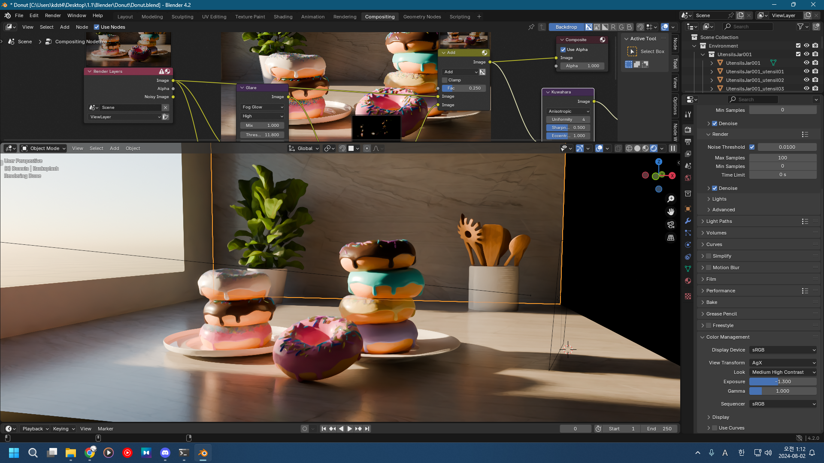The image size is (824, 463).
Task: Toggle Use Alpha on the Composite node
Action: [x=563, y=50]
